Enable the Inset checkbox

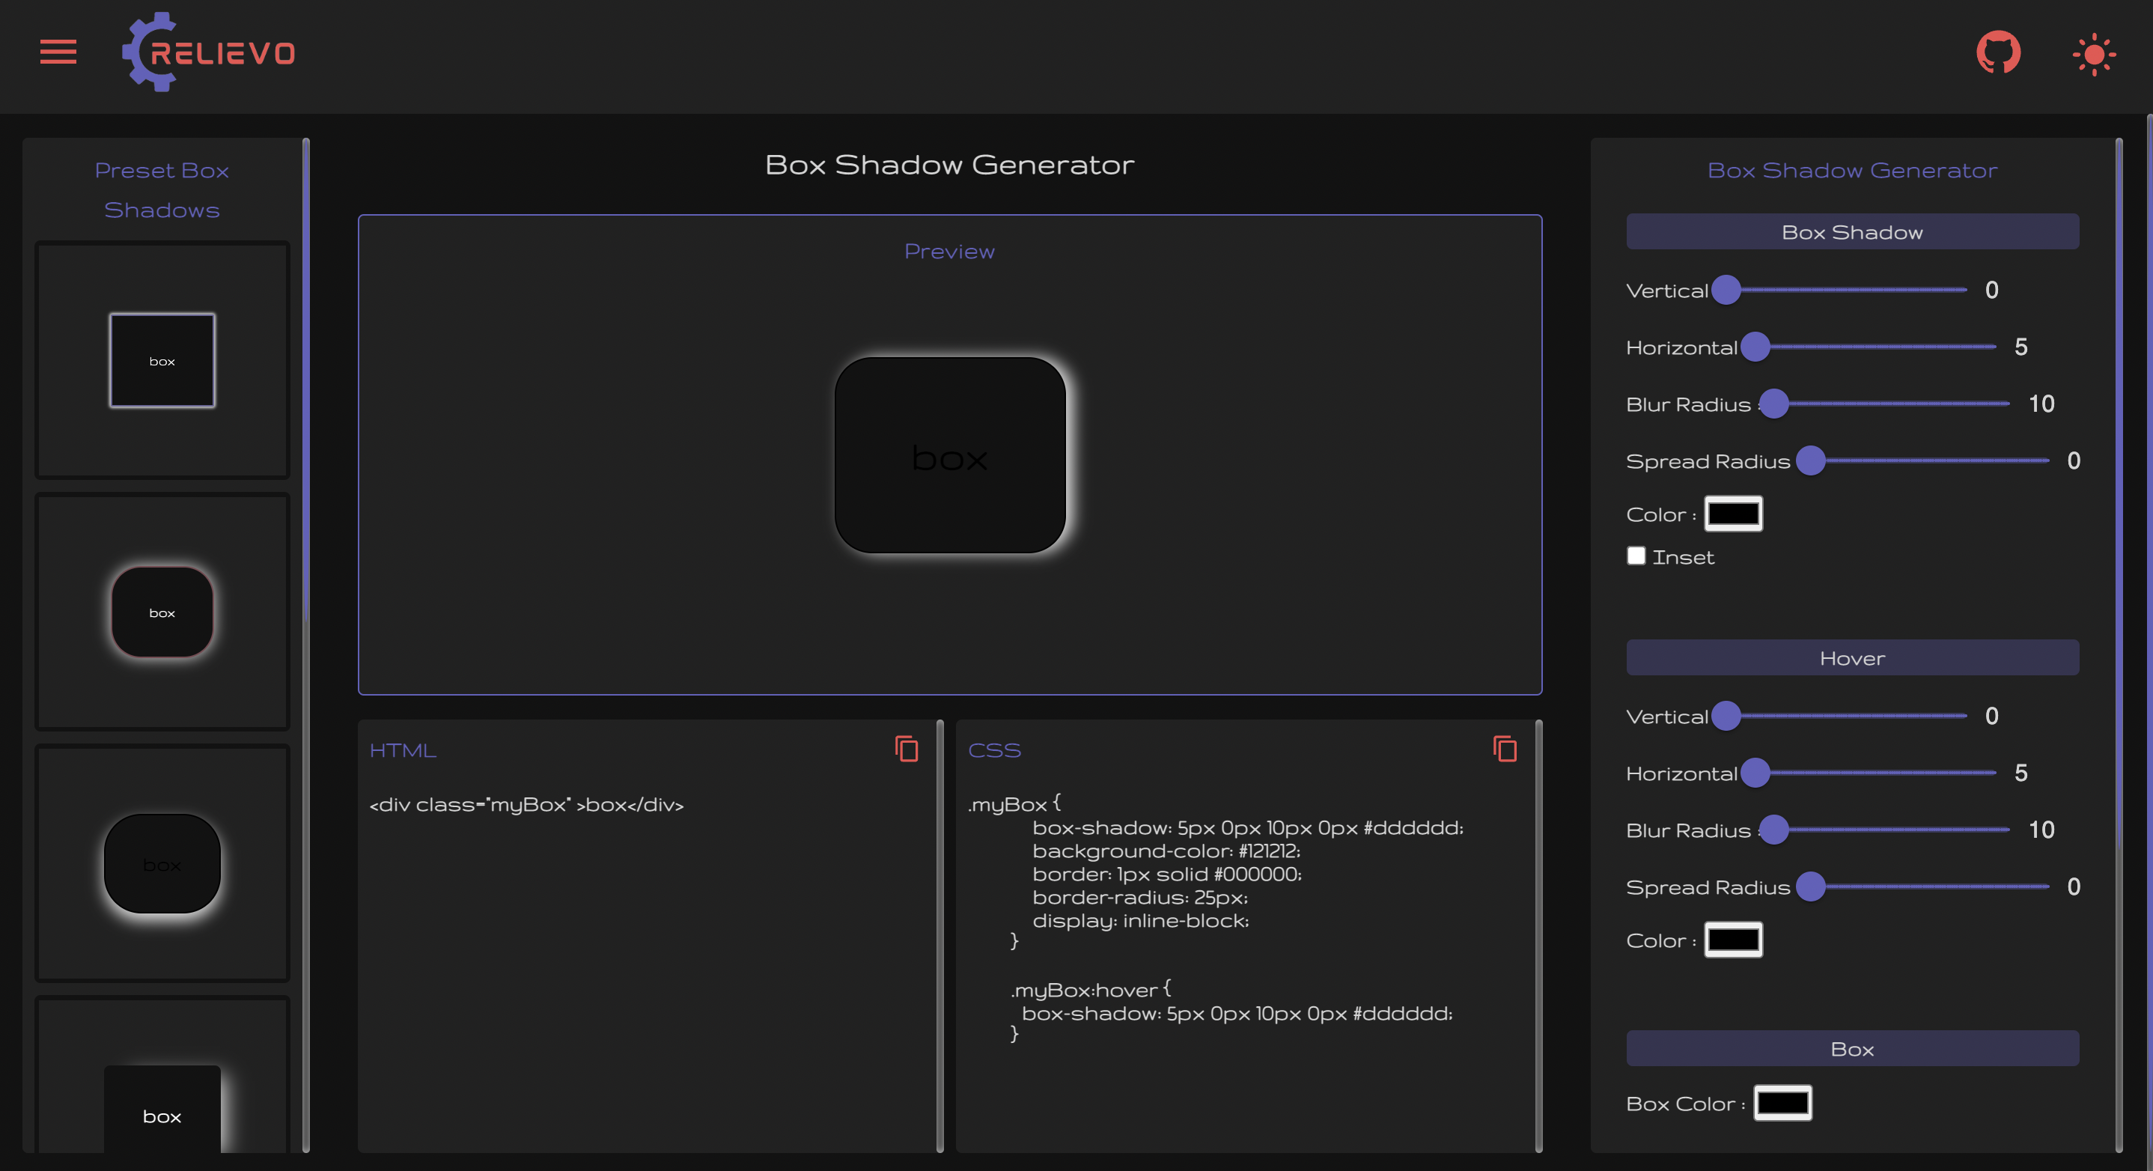point(1636,556)
